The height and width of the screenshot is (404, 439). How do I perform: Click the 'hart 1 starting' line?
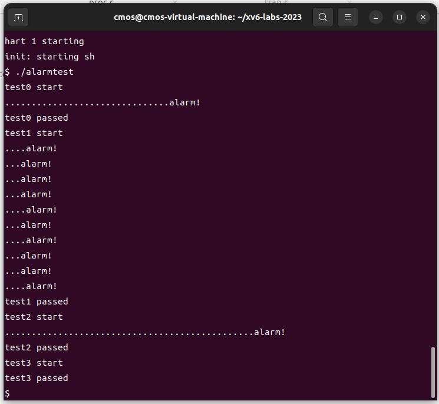coord(44,41)
